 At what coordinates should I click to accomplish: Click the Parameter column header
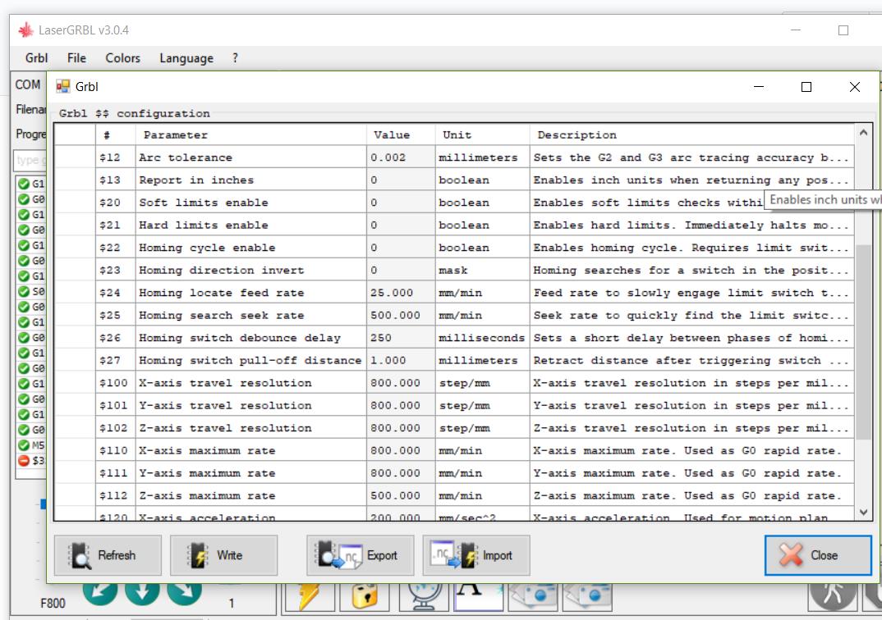(250, 134)
